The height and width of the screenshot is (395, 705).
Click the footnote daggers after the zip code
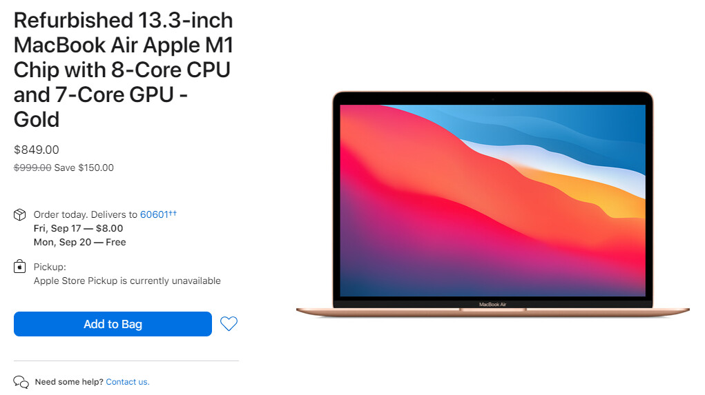coord(173,213)
